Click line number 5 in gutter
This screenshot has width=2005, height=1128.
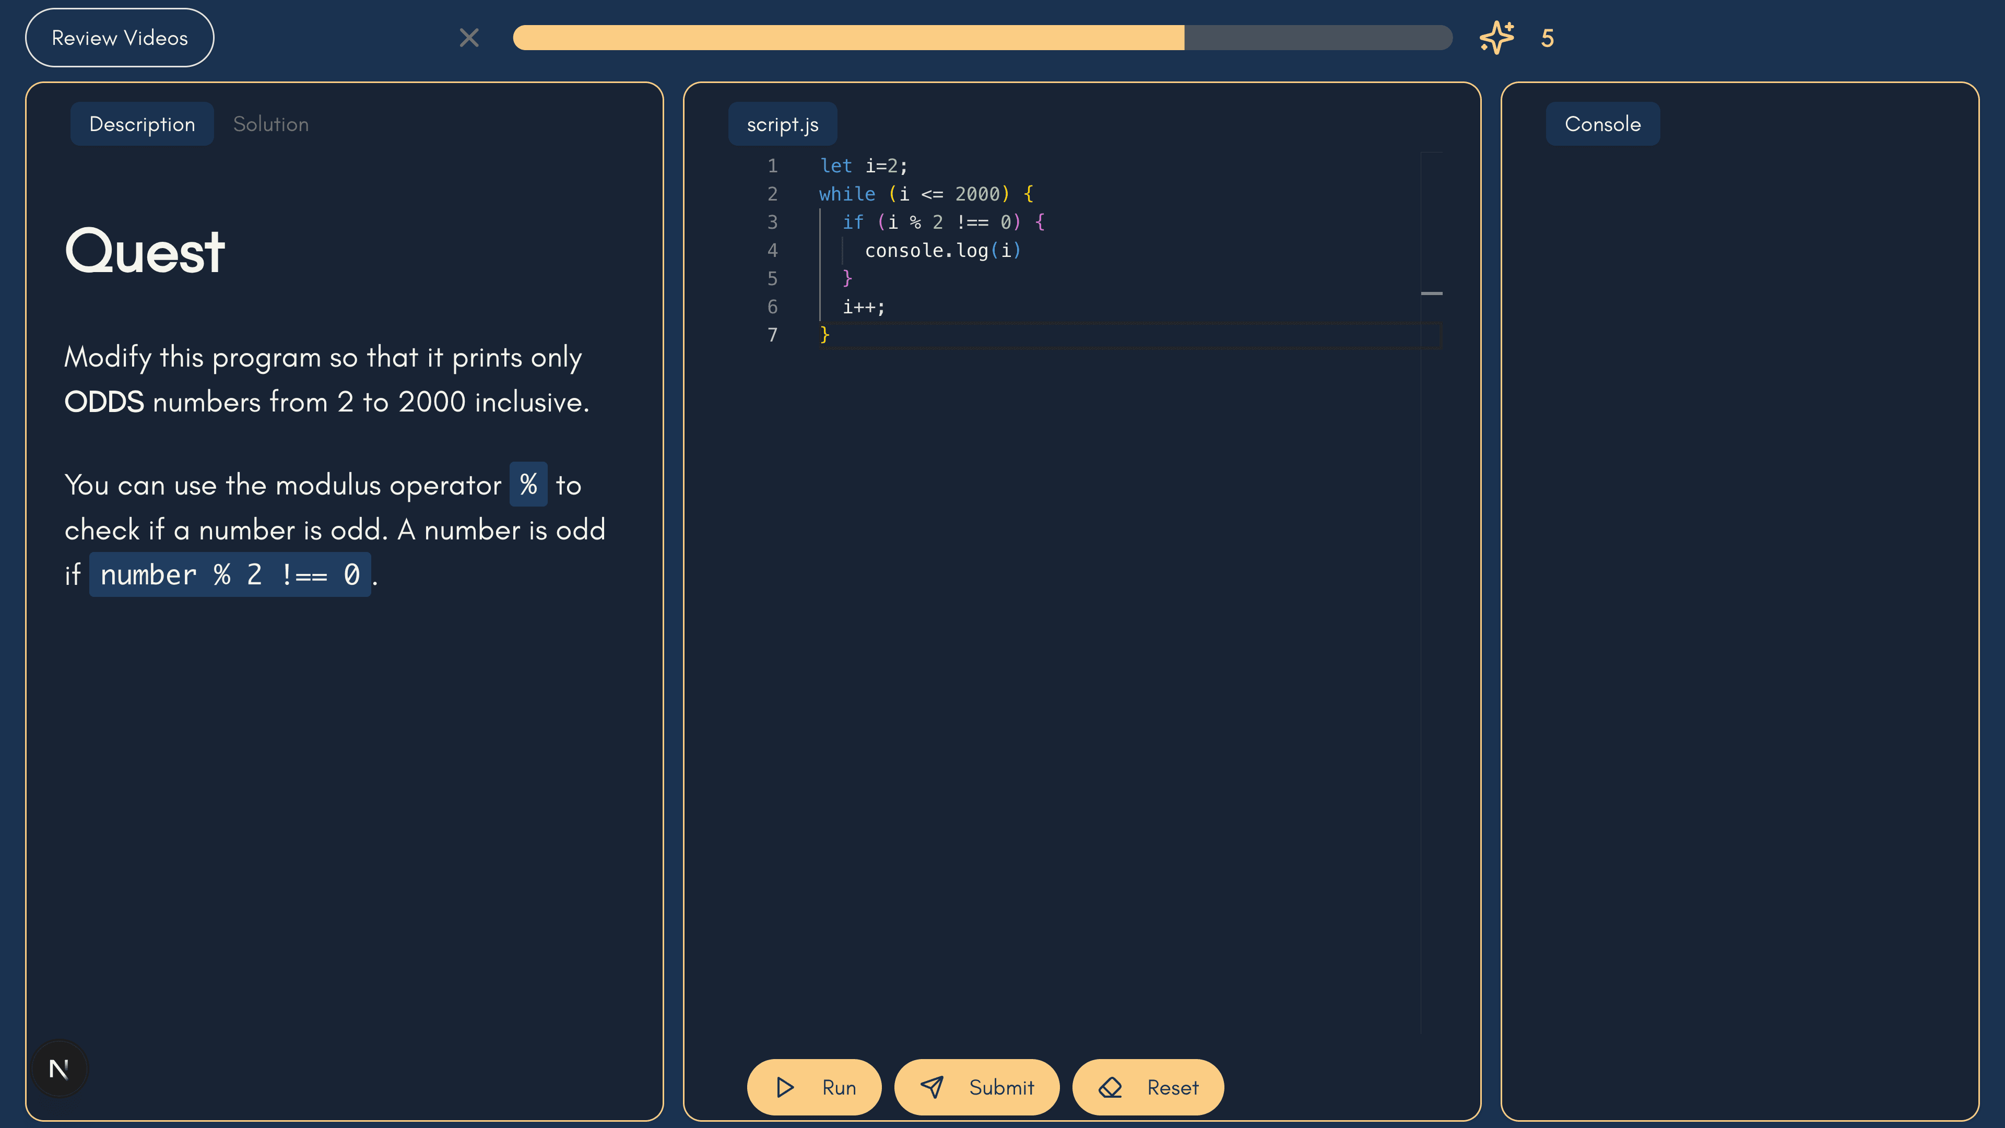tap(772, 279)
